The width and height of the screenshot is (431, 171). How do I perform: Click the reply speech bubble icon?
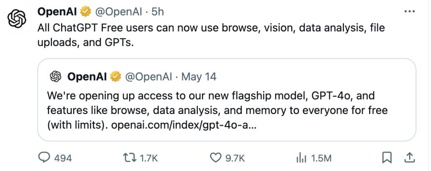click(43, 158)
